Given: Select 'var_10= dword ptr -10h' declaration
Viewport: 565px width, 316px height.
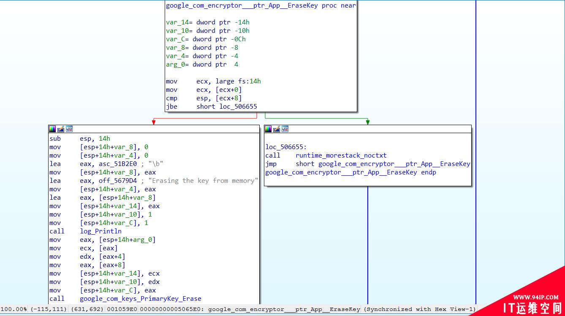Looking at the screenshot, I should click(x=208, y=31).
